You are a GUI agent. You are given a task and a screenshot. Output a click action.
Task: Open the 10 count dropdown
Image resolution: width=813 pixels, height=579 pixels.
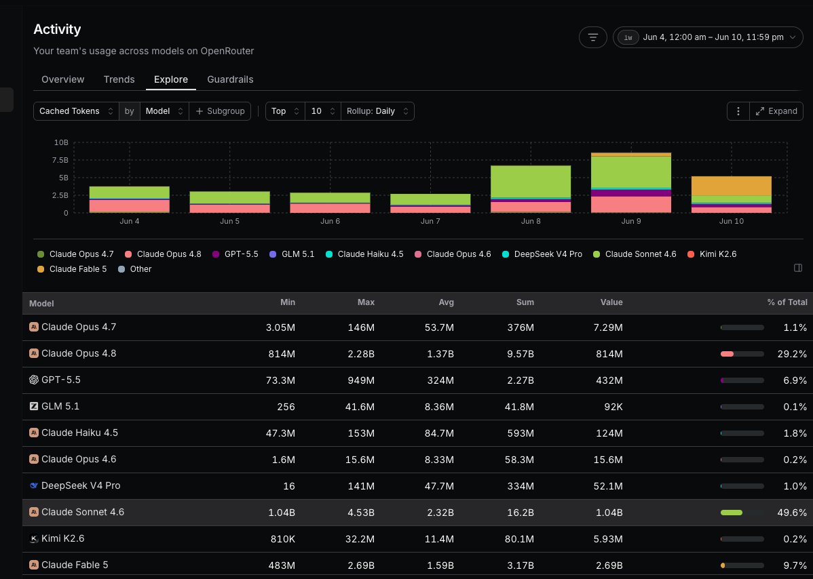[x=322, y=111]
